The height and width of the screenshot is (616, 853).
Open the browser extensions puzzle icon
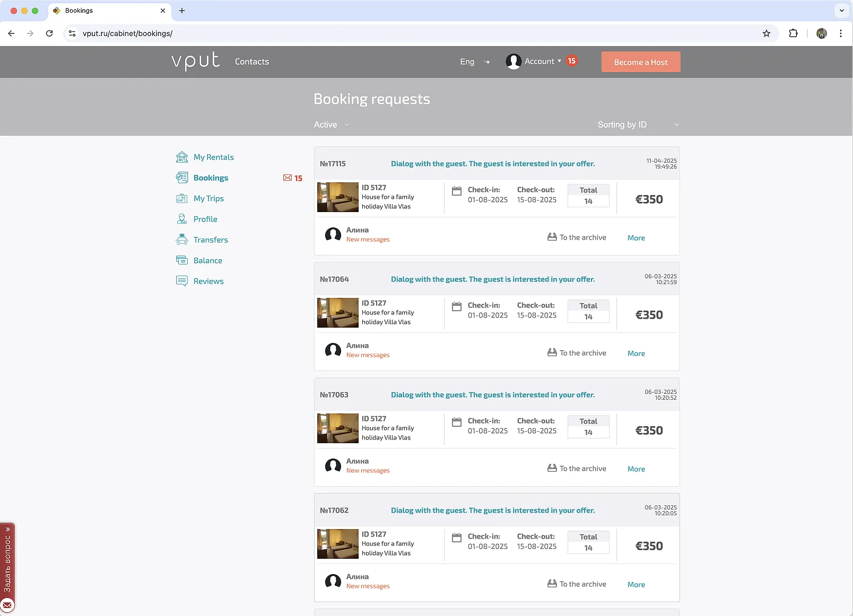point(793,33)
